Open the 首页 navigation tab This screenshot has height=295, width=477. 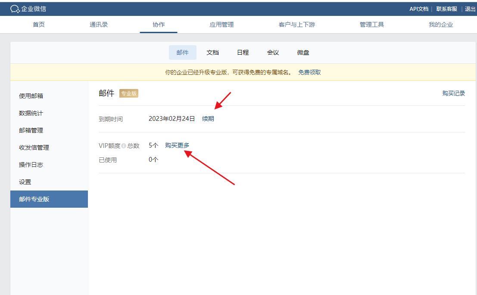[39, 25]
